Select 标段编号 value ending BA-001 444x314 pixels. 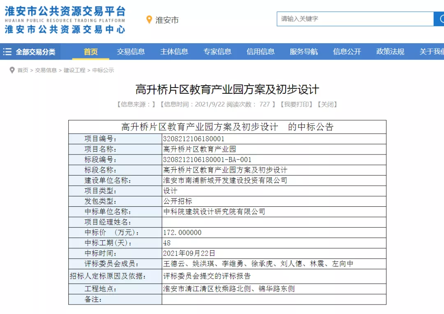[x=207, y=160]
